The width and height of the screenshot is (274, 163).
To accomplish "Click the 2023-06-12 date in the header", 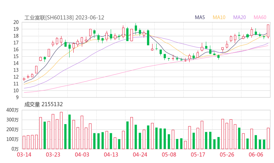I will pyautogui.click(x=91, y=17).
